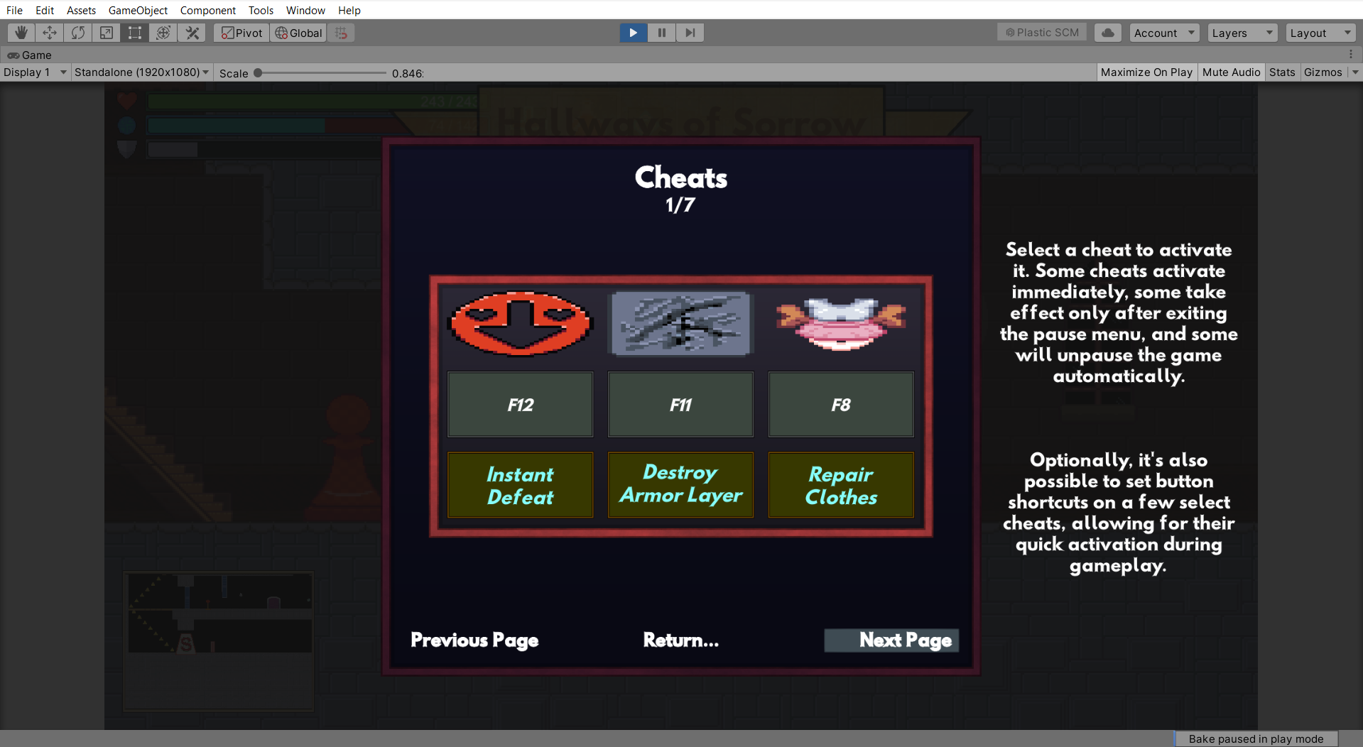Click the Bake paused in play mode status

click(1256, 738)
